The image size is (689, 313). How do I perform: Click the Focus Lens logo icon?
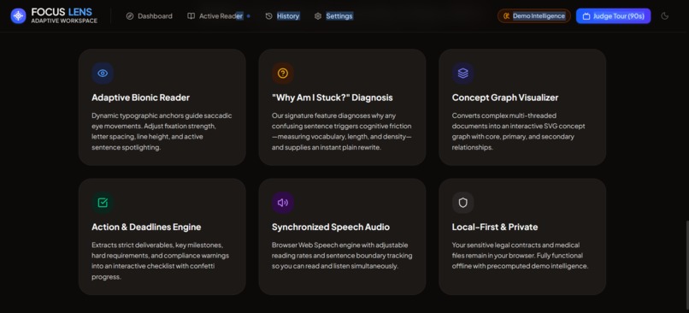tap(18, 16)
